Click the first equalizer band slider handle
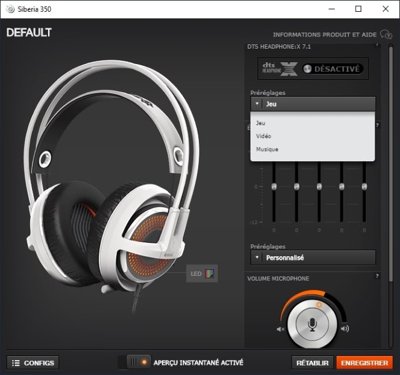The width and height of the screenshot is (400, 375). click(x=274, y=187)
